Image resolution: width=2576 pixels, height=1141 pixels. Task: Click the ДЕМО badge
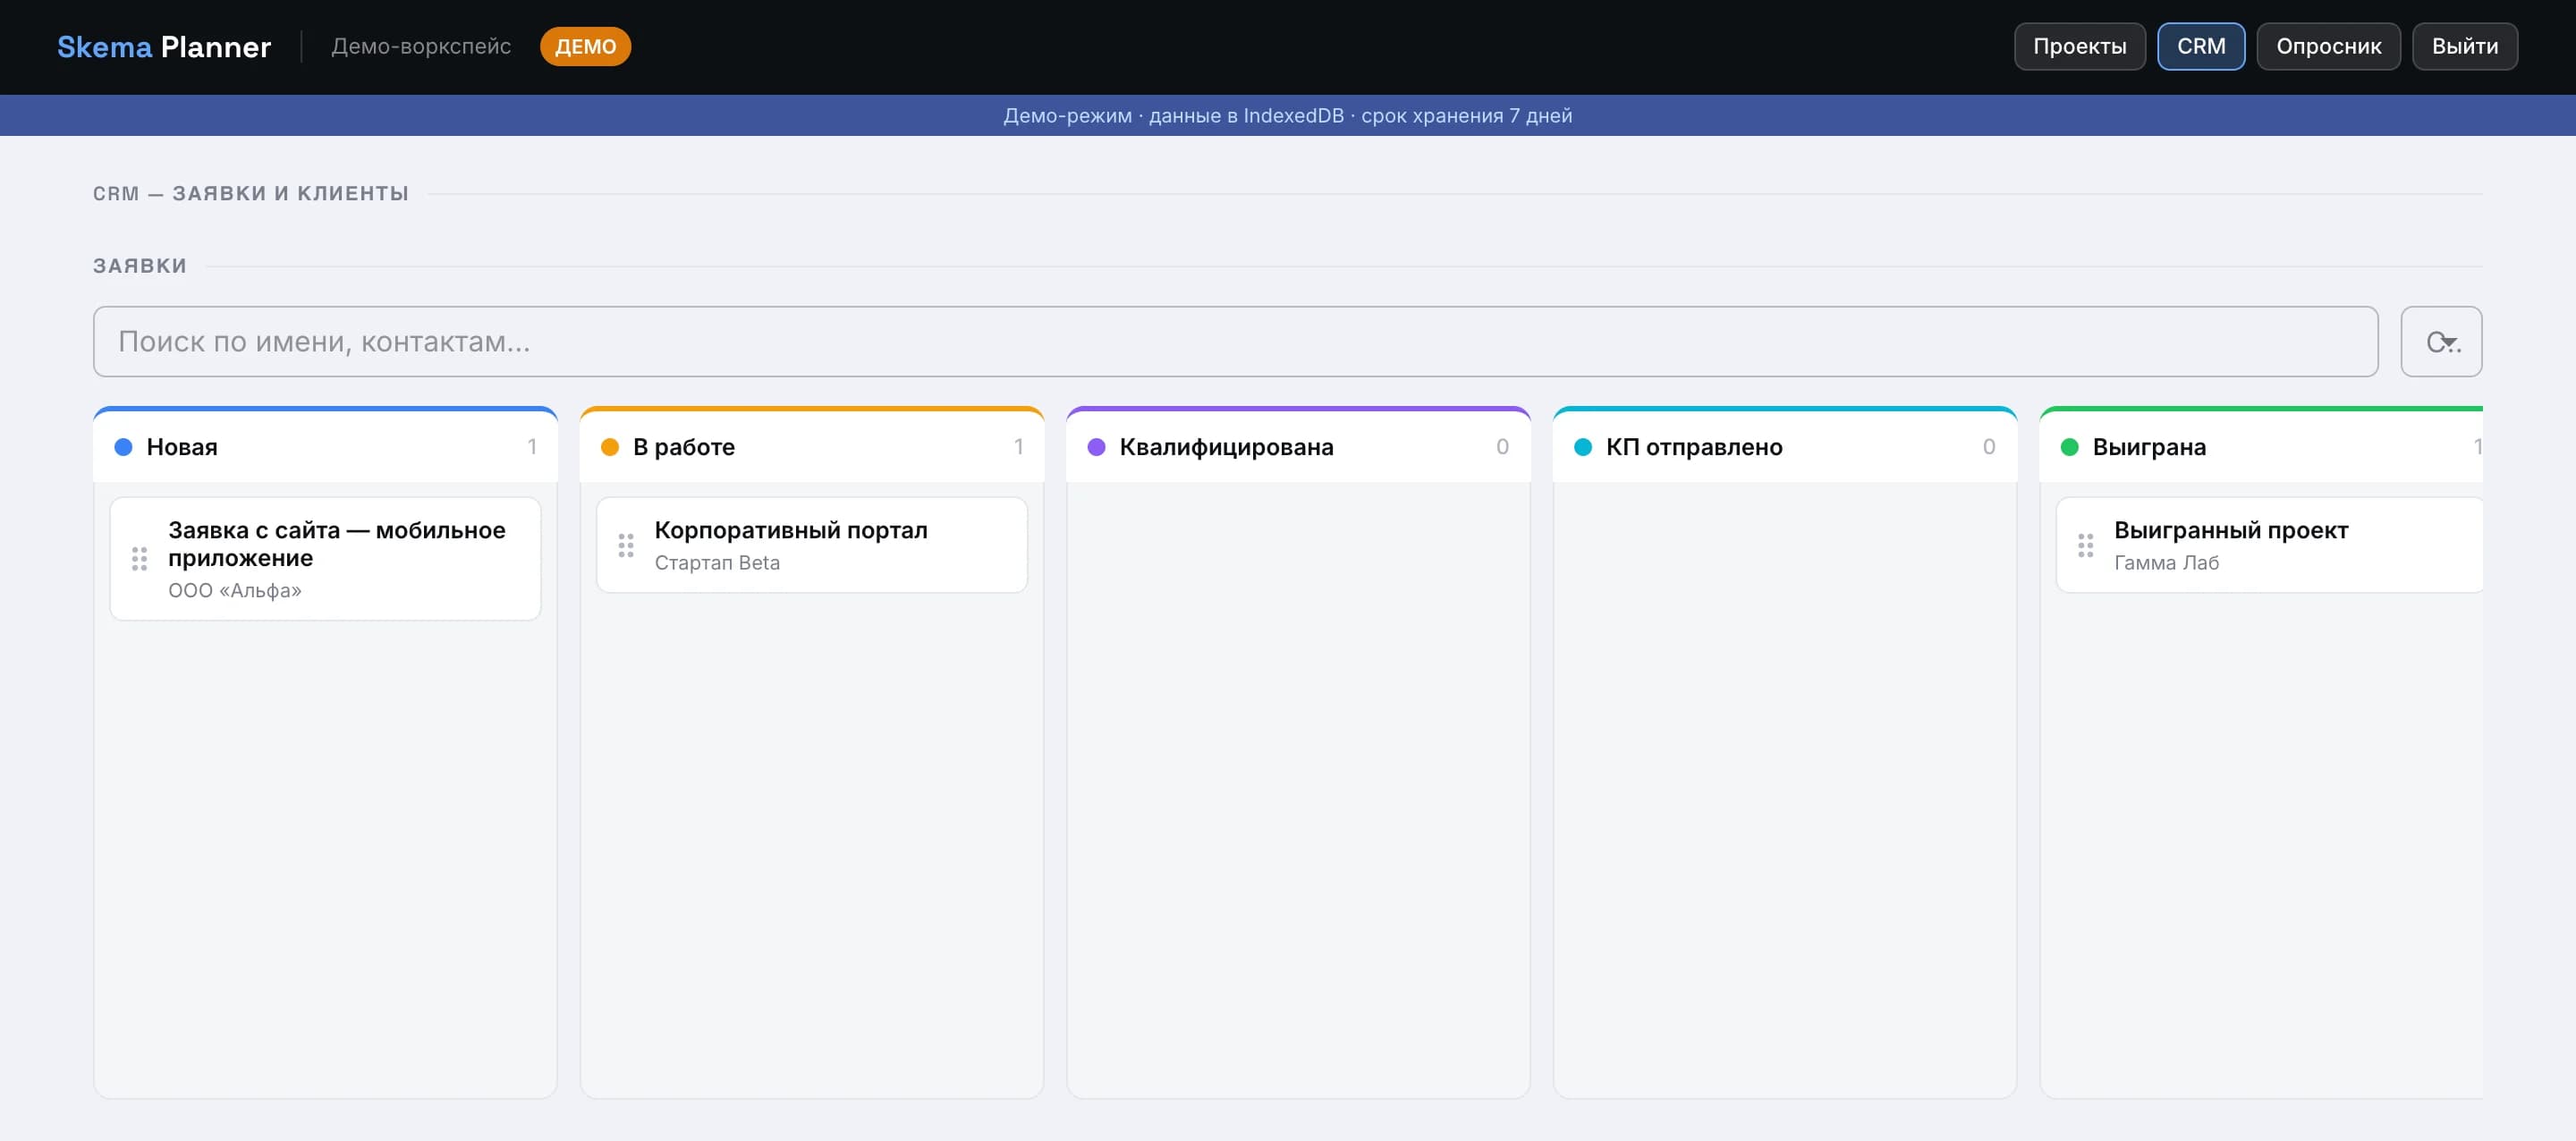(x=585, y=47)
